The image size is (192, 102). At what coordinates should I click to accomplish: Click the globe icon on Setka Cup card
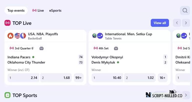pyautogui.click(x=94, y=36)
